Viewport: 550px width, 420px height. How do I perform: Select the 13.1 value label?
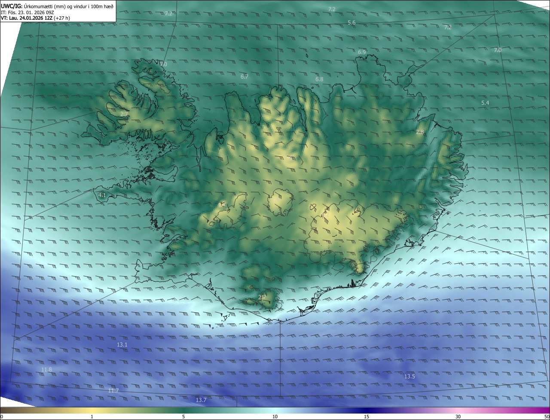click(122, 345)
